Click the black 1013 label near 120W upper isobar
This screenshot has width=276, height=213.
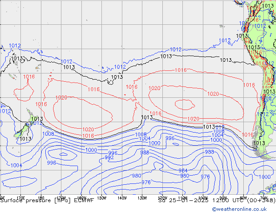(166, 57)
